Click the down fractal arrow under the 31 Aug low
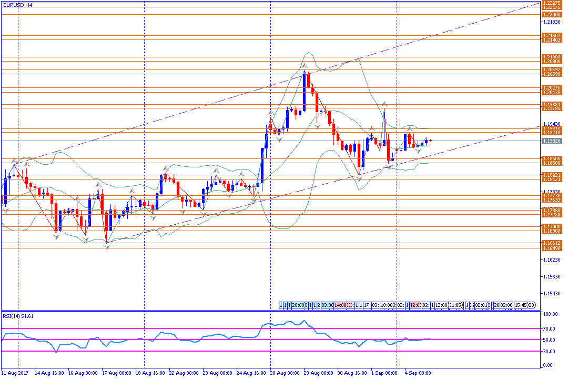 [360, 179]
